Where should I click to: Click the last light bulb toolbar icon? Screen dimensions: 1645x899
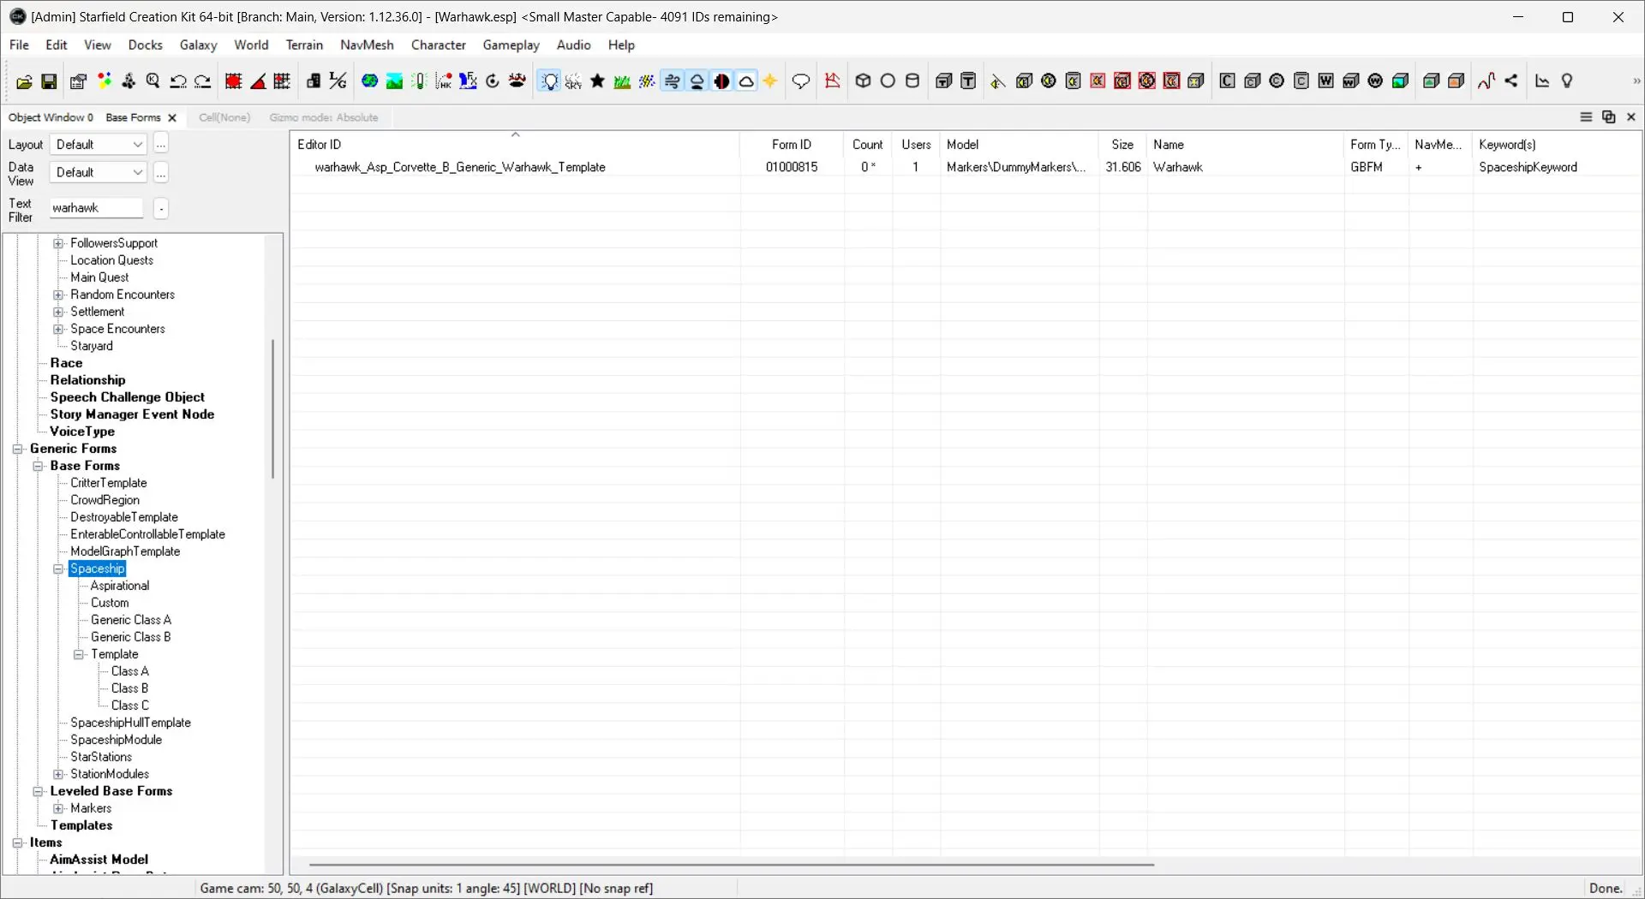click(1567, 81)
